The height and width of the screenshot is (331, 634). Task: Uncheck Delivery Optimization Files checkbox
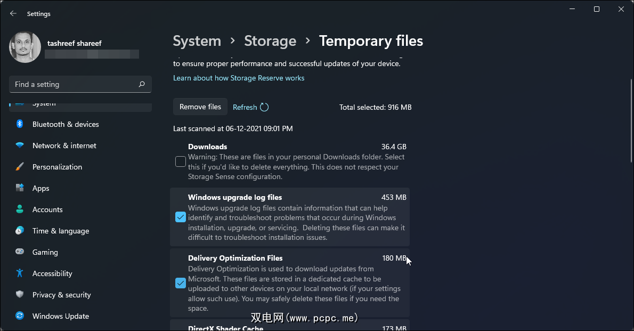[x=181, y=283]
